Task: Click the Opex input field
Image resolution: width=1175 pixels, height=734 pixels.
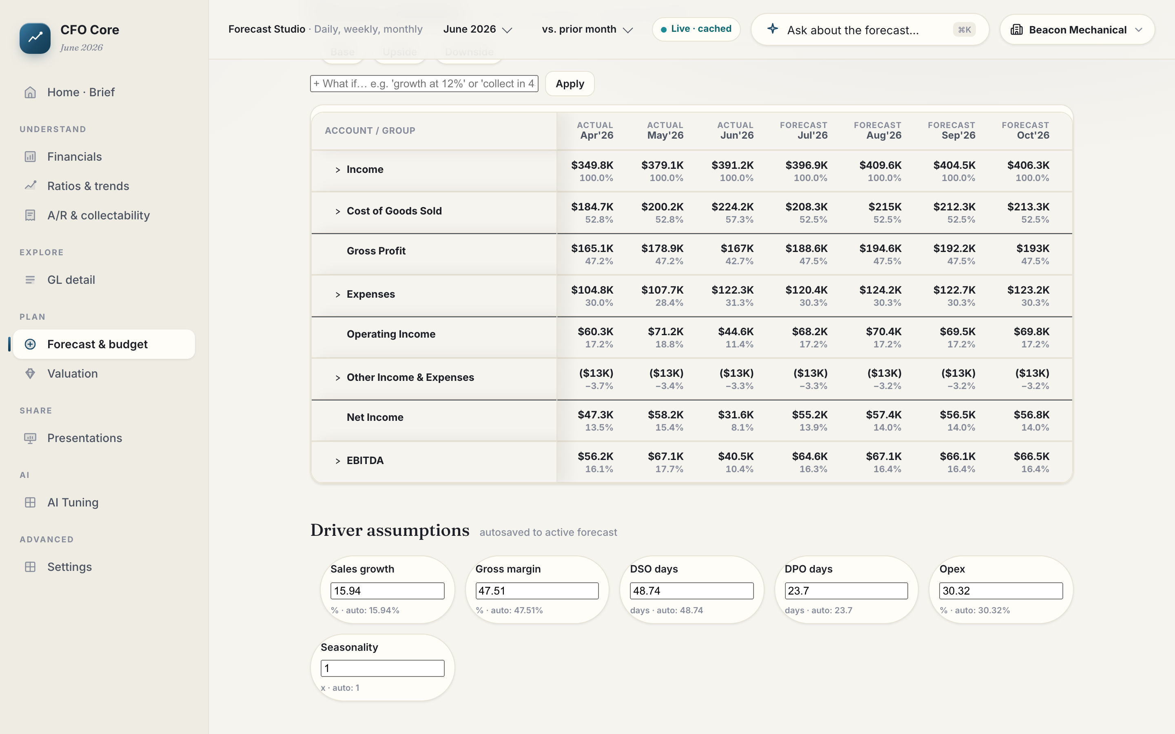Action: click(x=1001, y=591)
